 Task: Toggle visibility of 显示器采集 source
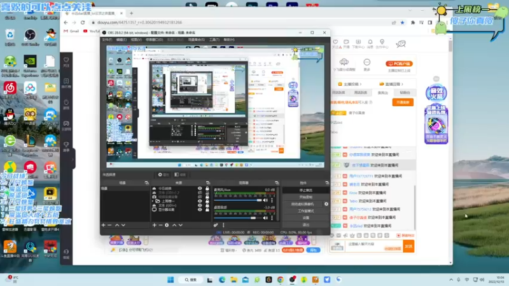coord(200,210)
